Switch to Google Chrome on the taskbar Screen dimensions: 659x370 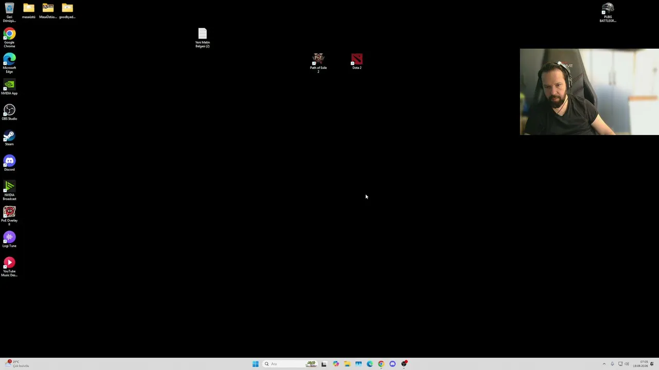381,364
